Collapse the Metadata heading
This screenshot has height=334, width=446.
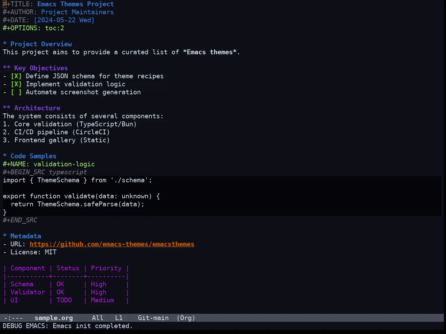(x=22, y=236)
